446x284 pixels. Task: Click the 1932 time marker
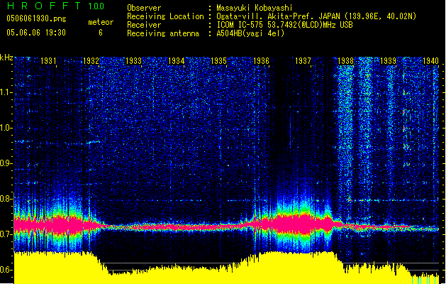(x=91, y=61)
